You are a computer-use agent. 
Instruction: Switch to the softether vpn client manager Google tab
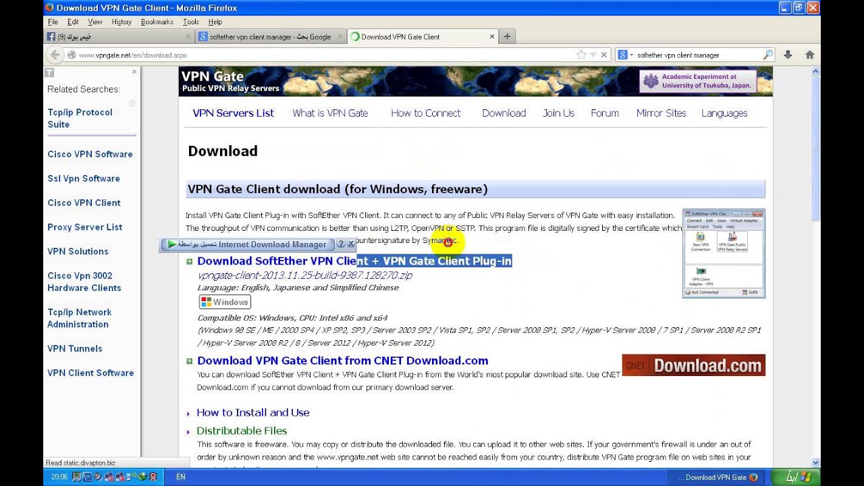point(270,36)
